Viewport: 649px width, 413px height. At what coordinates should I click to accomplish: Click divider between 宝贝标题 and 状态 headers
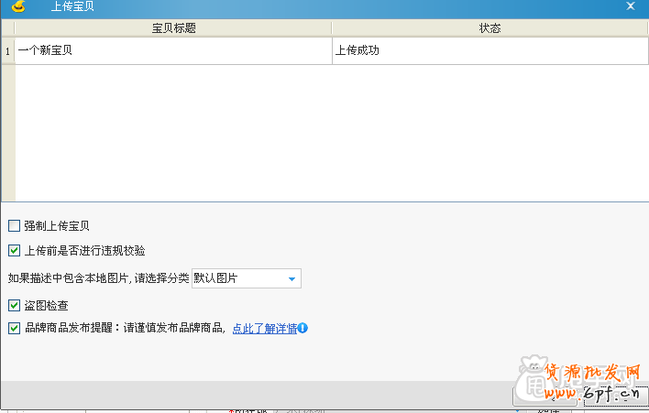pos(332,28)
